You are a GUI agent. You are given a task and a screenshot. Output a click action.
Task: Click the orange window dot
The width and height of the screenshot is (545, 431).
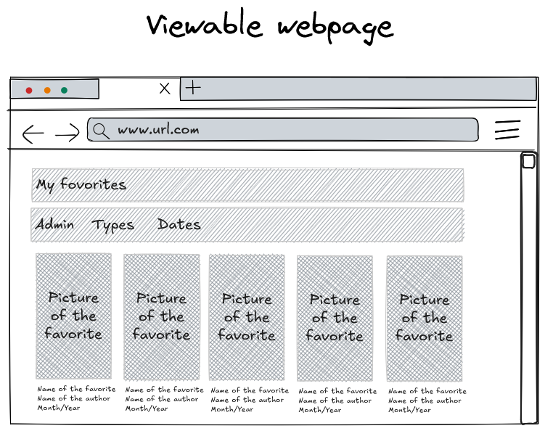click(47, 91)
